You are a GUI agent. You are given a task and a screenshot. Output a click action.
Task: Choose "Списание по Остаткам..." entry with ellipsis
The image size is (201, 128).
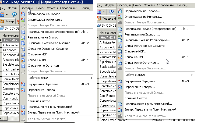coord(142,63)
